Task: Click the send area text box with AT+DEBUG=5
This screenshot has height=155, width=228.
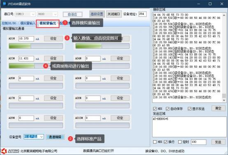Action: (189, 127)
